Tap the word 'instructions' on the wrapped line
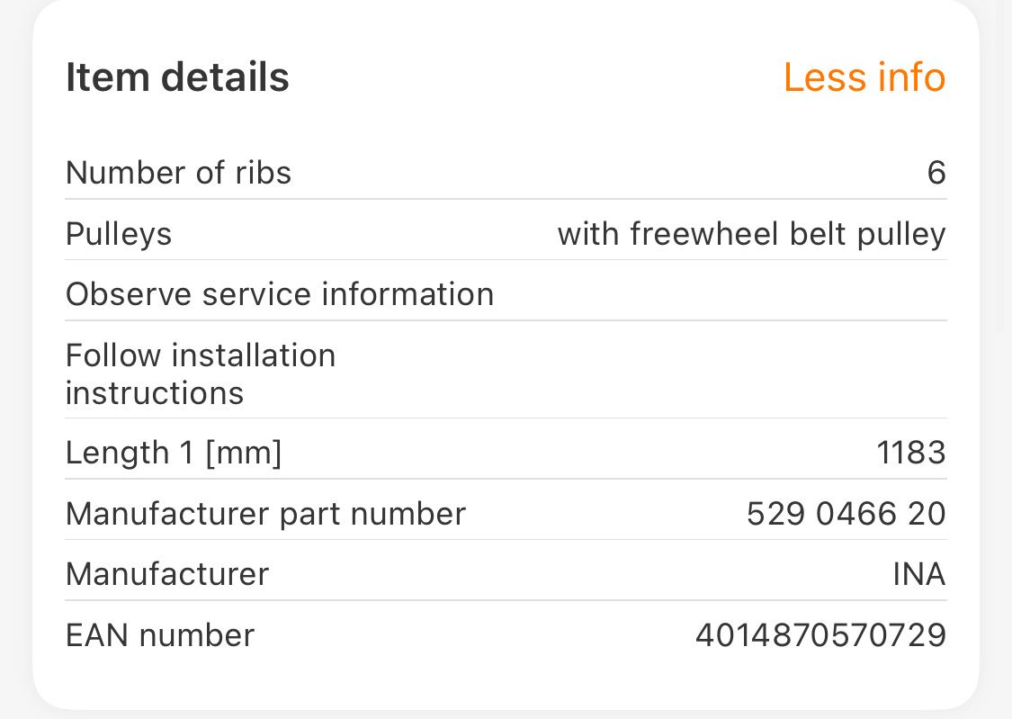The image size is (1012, 719). coord(155,393)
